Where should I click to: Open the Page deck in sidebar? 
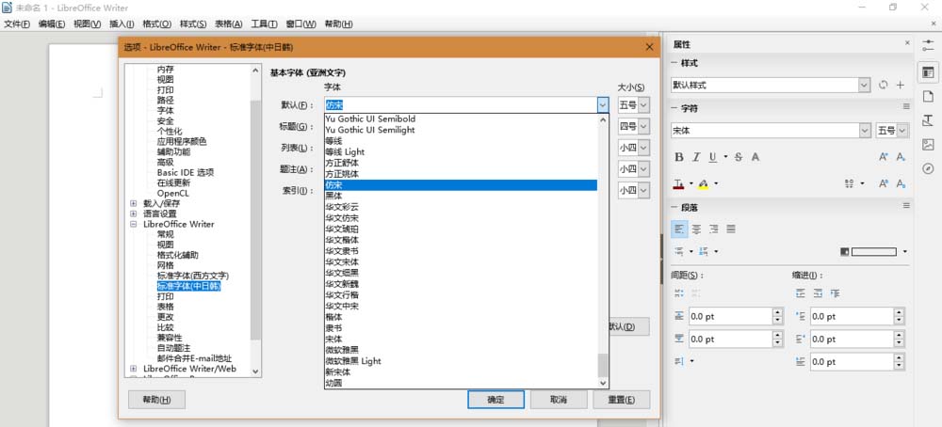click(928, 96)
